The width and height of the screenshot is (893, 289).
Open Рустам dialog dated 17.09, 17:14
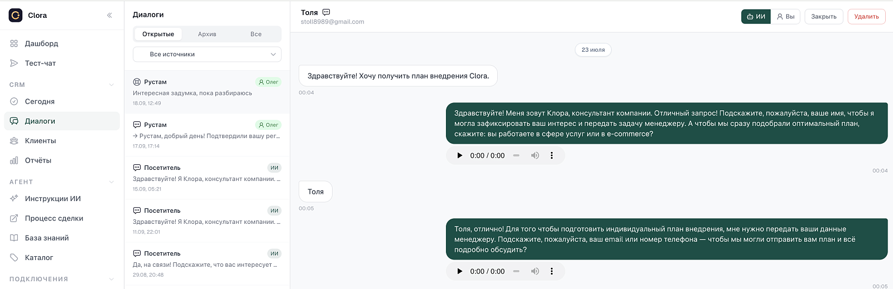coord(207,135)
